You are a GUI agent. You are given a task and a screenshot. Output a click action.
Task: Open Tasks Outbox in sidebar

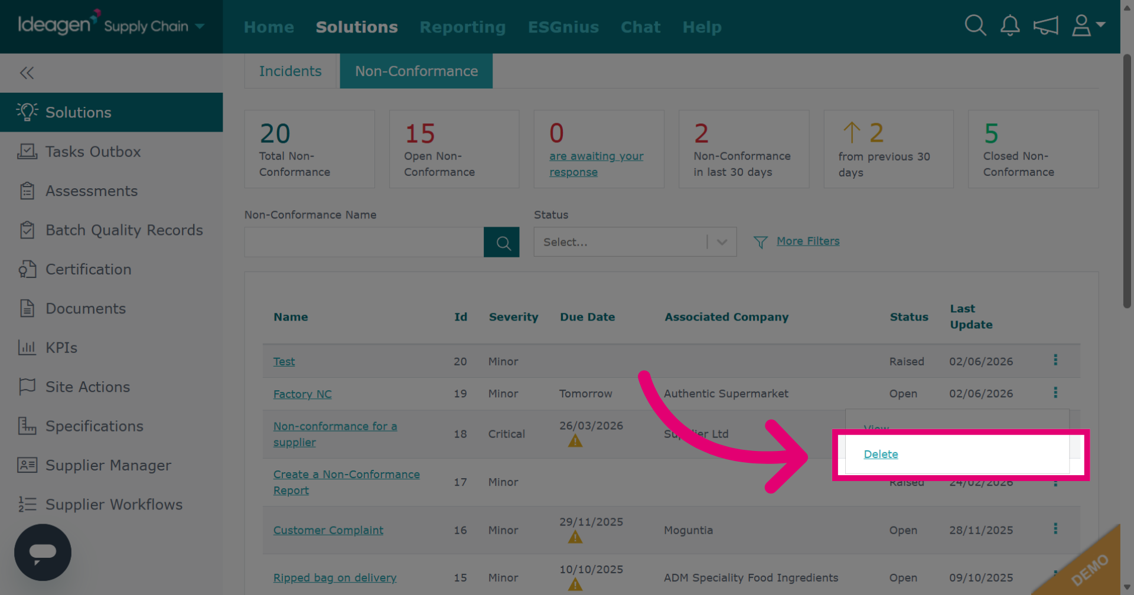[x=111, y=152]
